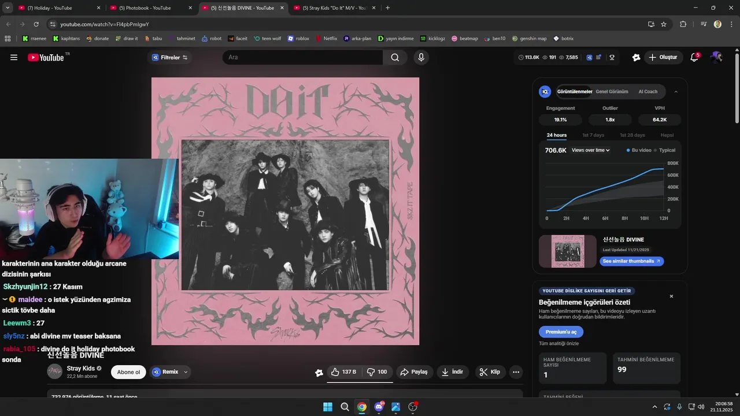Screen dimensions: 740x416
Task: Switch to the Photobook browser tab
Action: [150, 8]
